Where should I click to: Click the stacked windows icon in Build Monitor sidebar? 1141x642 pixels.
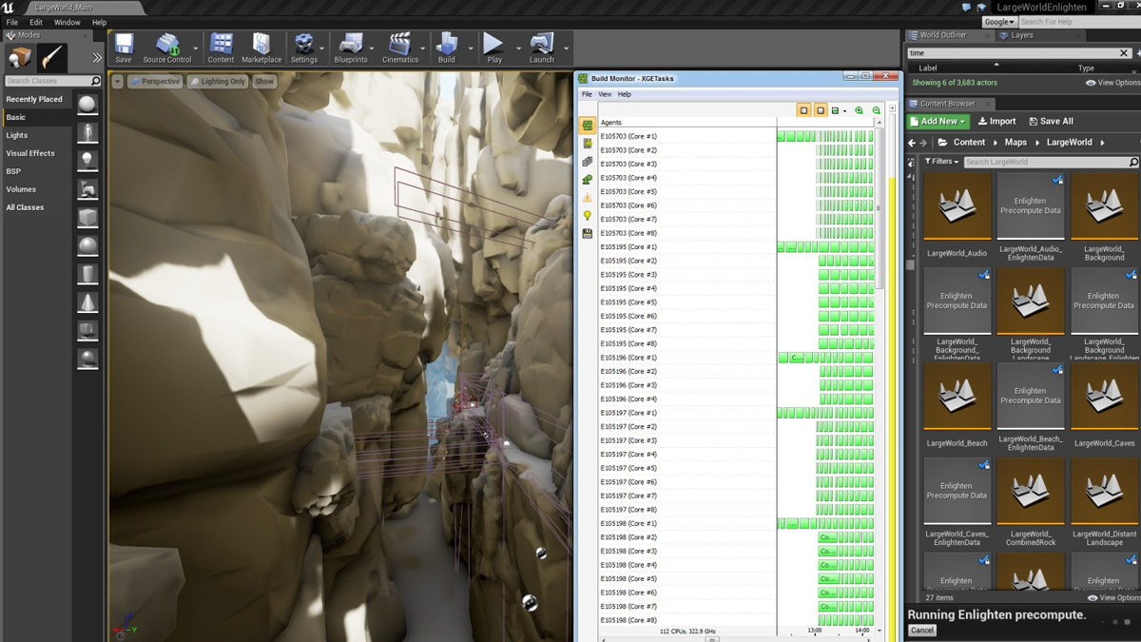click(588, 161)
